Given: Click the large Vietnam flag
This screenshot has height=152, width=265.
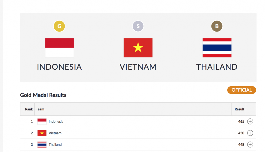Looking at the screenshot, I should point(138,48).
